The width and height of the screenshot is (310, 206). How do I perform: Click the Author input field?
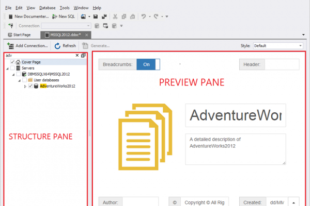coord(141,202)
